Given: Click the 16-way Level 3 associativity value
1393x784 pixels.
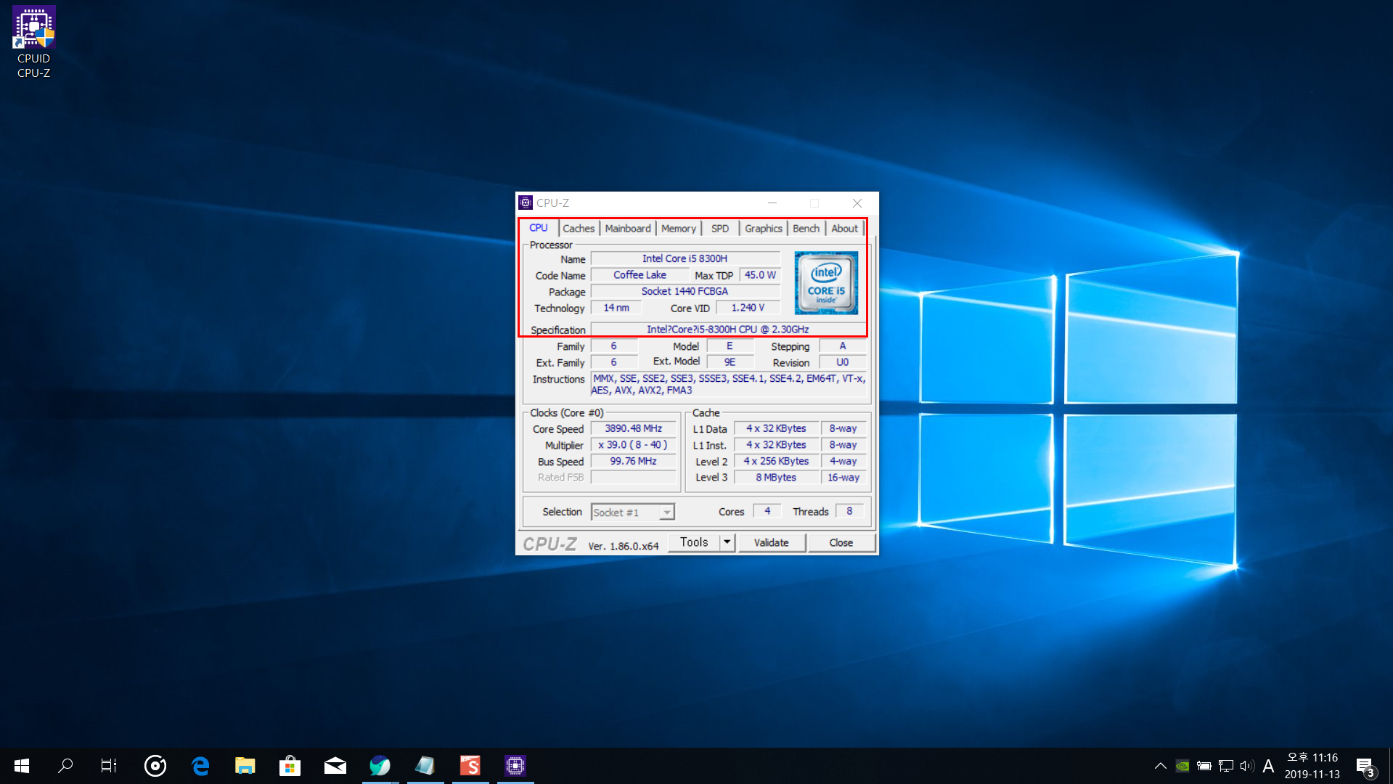Looking at the screenshot, I should (843, 478).
